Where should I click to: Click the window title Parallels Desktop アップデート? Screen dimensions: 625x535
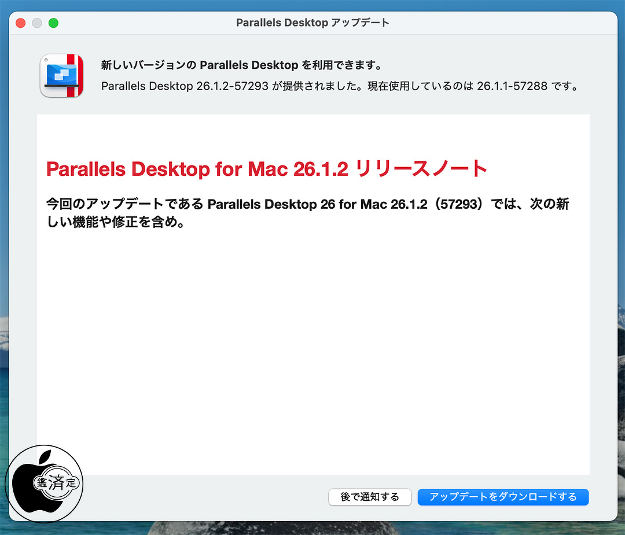point(312,23)
